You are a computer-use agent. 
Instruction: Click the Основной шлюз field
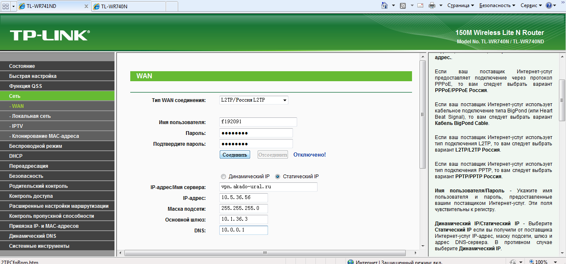[x=243, y=219]
